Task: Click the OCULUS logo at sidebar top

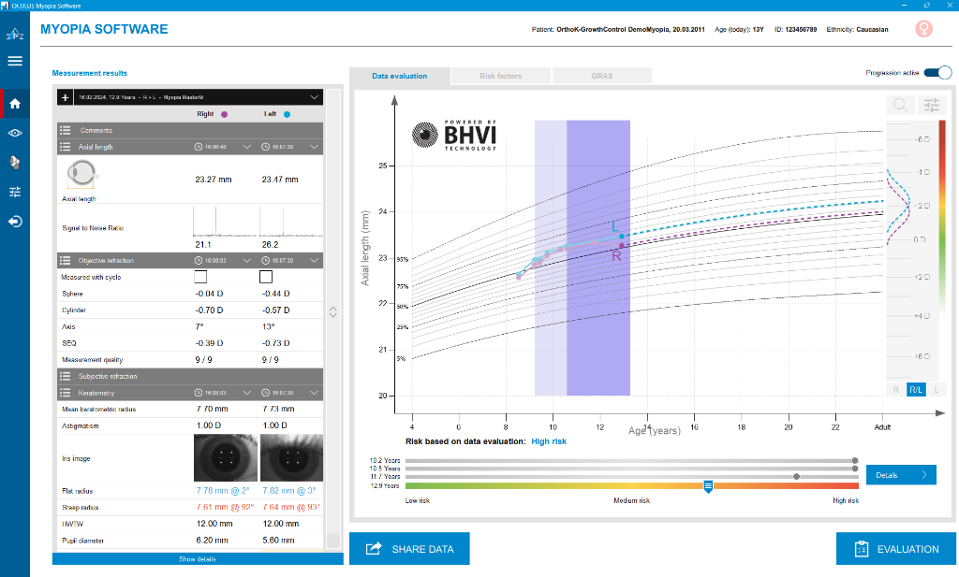Action: point(15,35)
